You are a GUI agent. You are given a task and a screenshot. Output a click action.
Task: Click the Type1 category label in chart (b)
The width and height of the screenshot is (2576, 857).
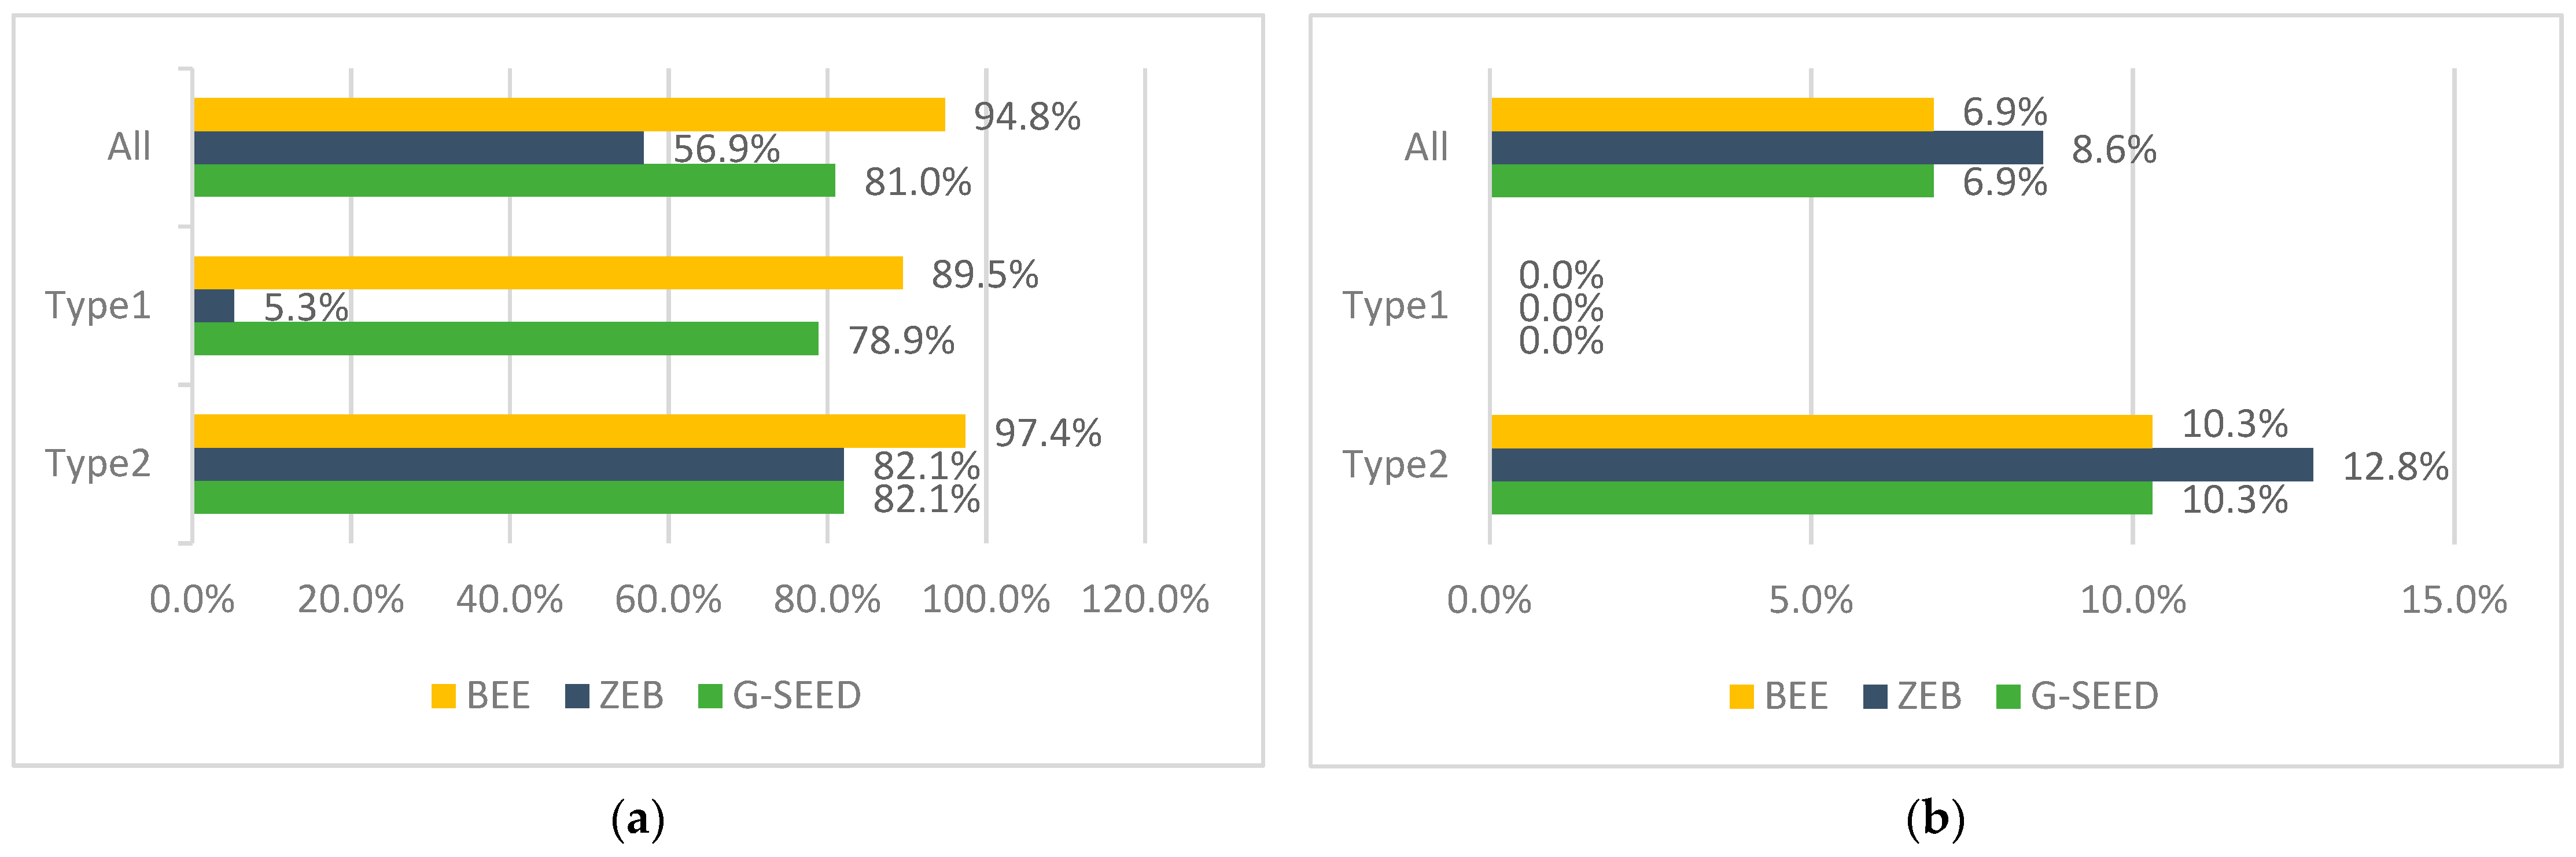pos(1395,305)
